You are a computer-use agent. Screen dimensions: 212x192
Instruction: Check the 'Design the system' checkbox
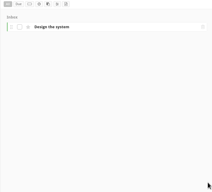[20, 27]
